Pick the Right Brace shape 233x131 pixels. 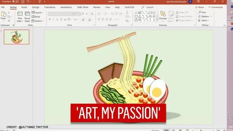154,20
